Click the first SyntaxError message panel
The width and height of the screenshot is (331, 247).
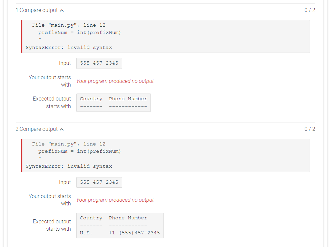point(165,36)
